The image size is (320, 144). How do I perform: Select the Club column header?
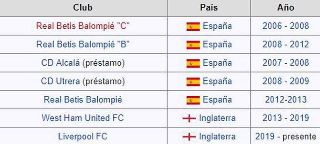point(83,8)
